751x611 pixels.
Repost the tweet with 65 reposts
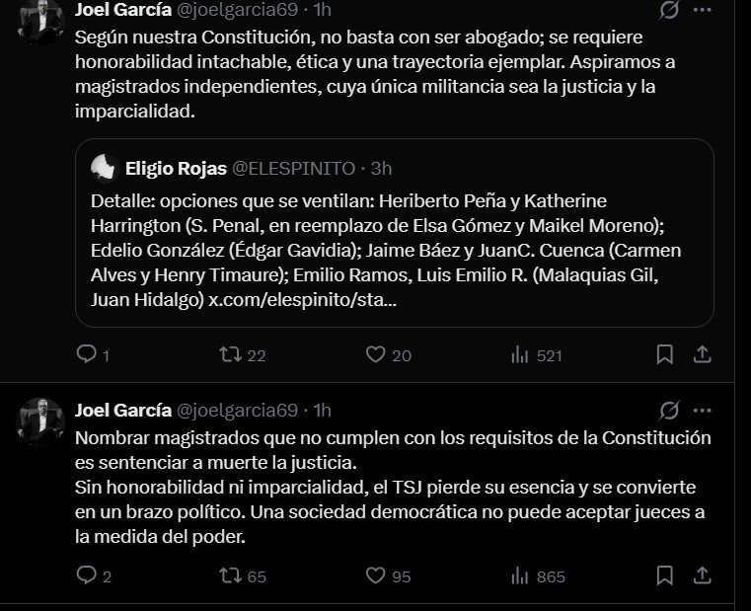coord(230,575)
